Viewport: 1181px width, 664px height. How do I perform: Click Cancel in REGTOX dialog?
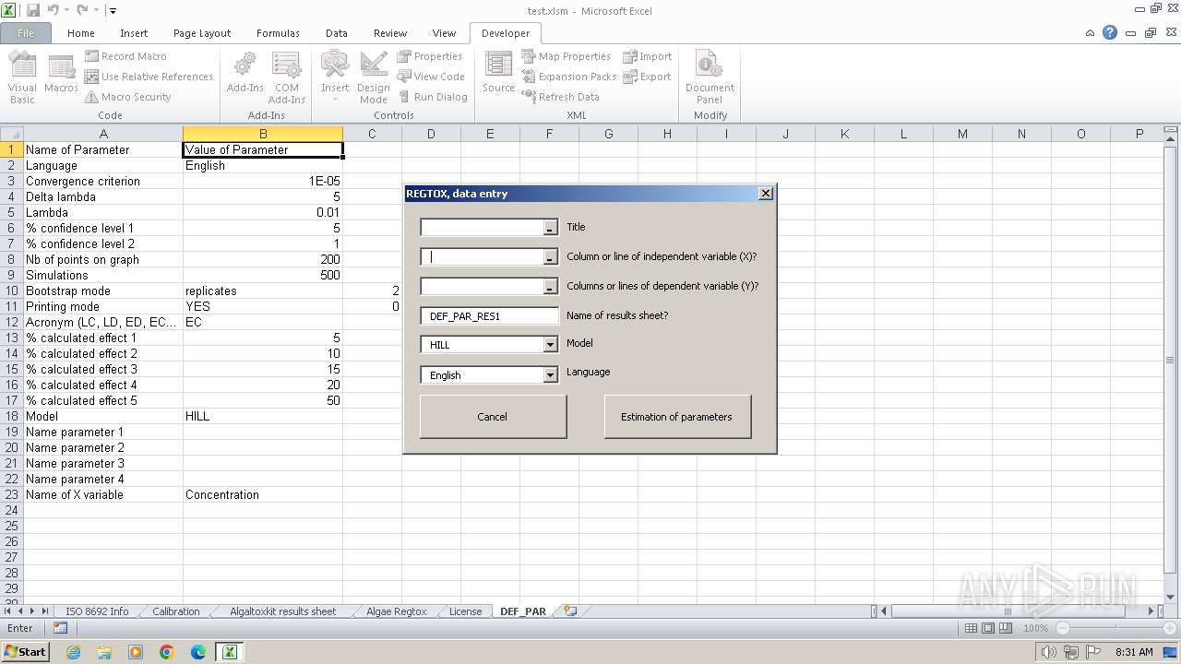tap(493, 417)
